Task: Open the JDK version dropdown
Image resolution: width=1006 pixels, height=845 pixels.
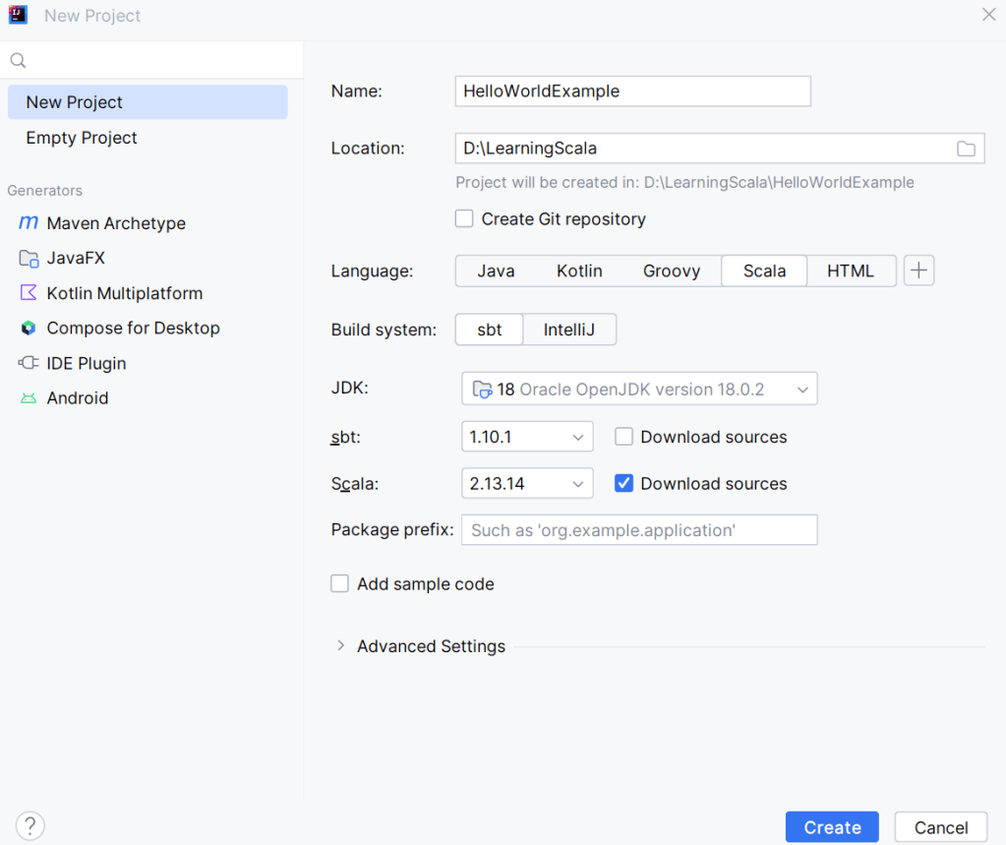Action: coord(639,389)
